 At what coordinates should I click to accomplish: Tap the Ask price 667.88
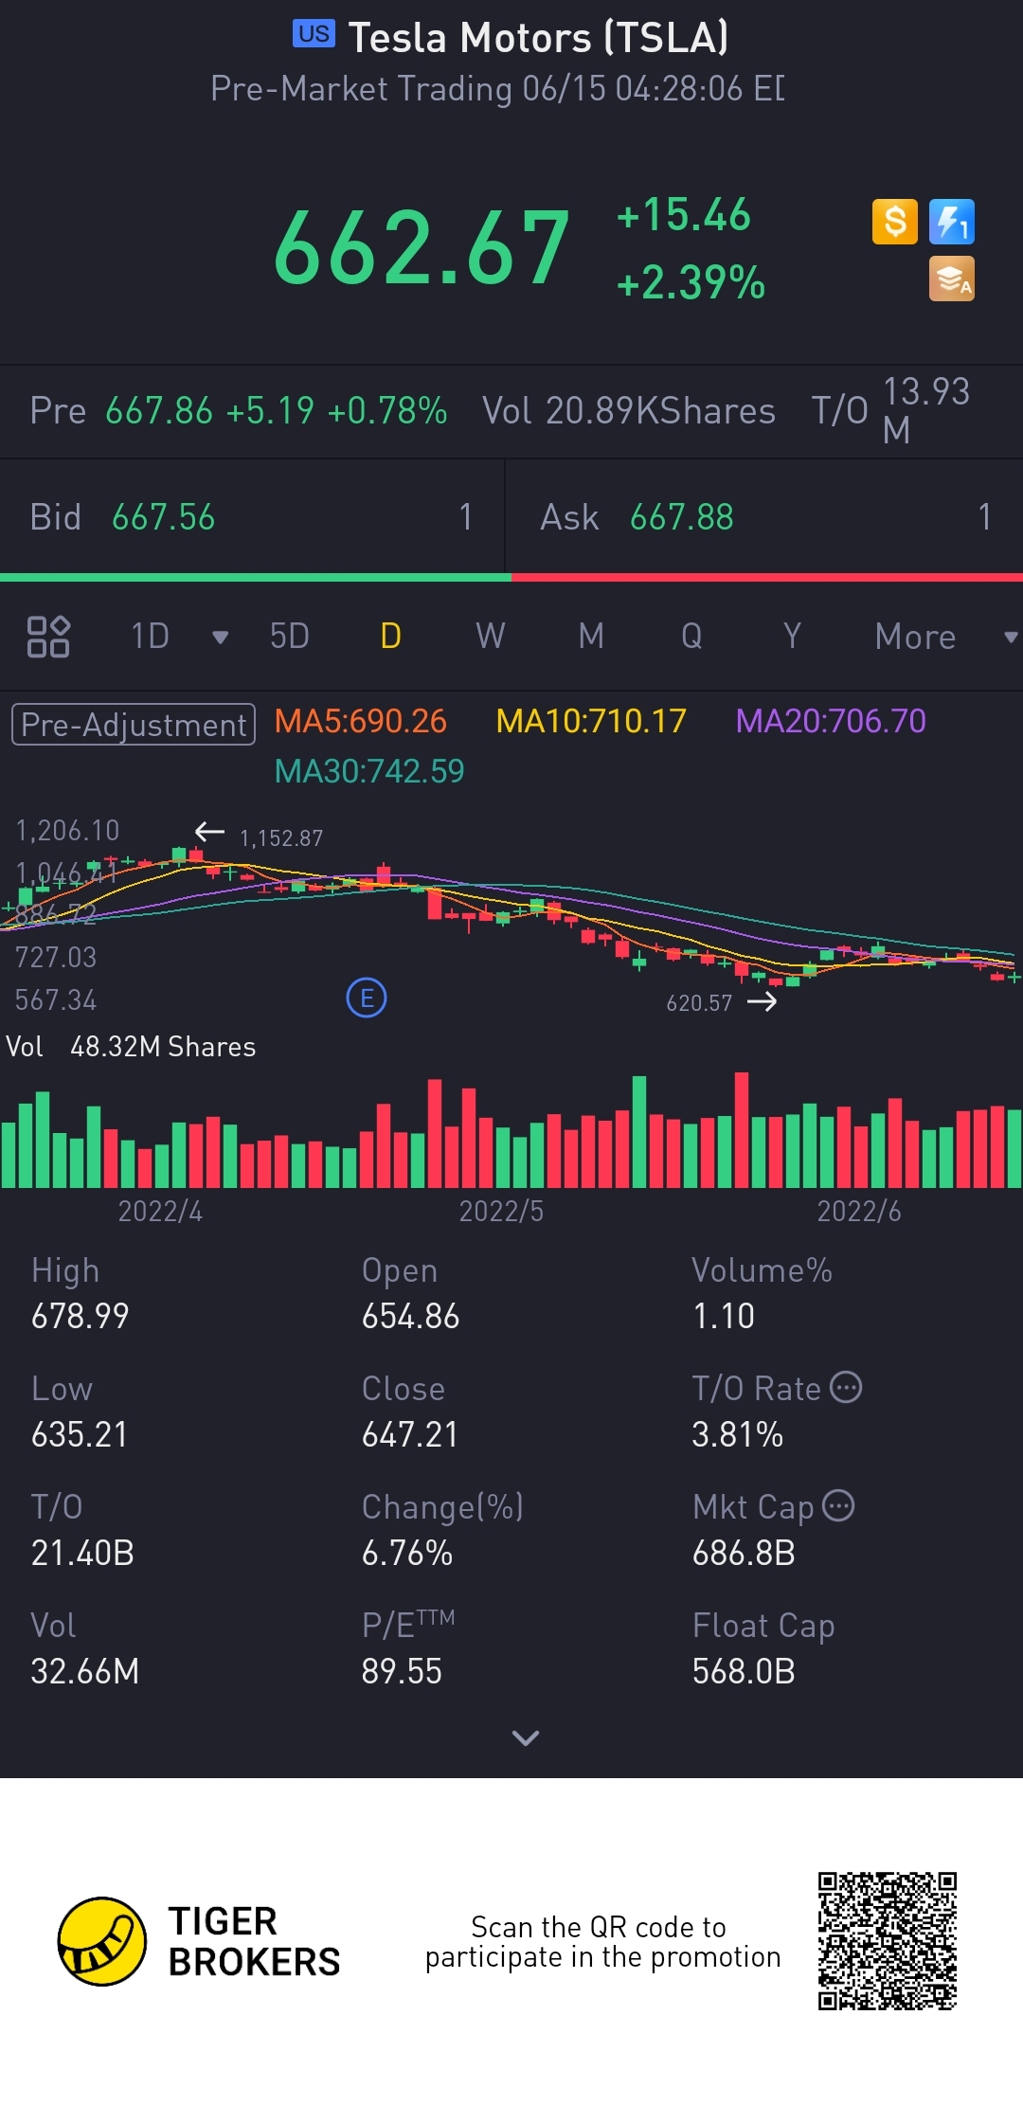pyautogui.click(x=682, y=517)
